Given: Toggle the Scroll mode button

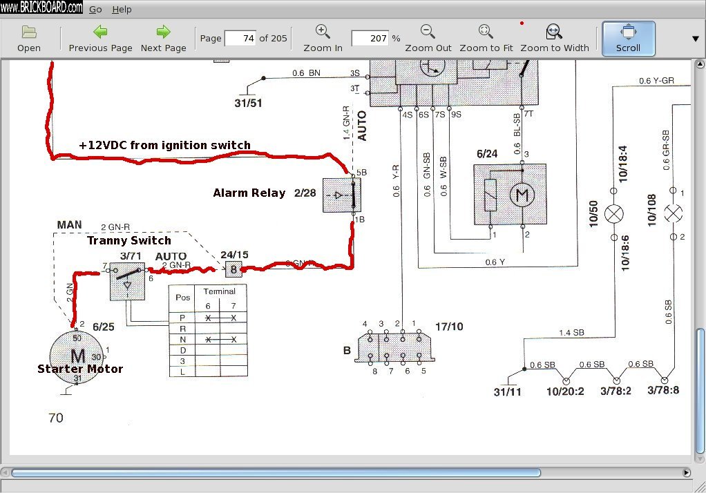Looking at the screenshot, I should (628, 38).
